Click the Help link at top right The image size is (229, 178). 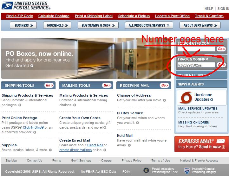209,9
